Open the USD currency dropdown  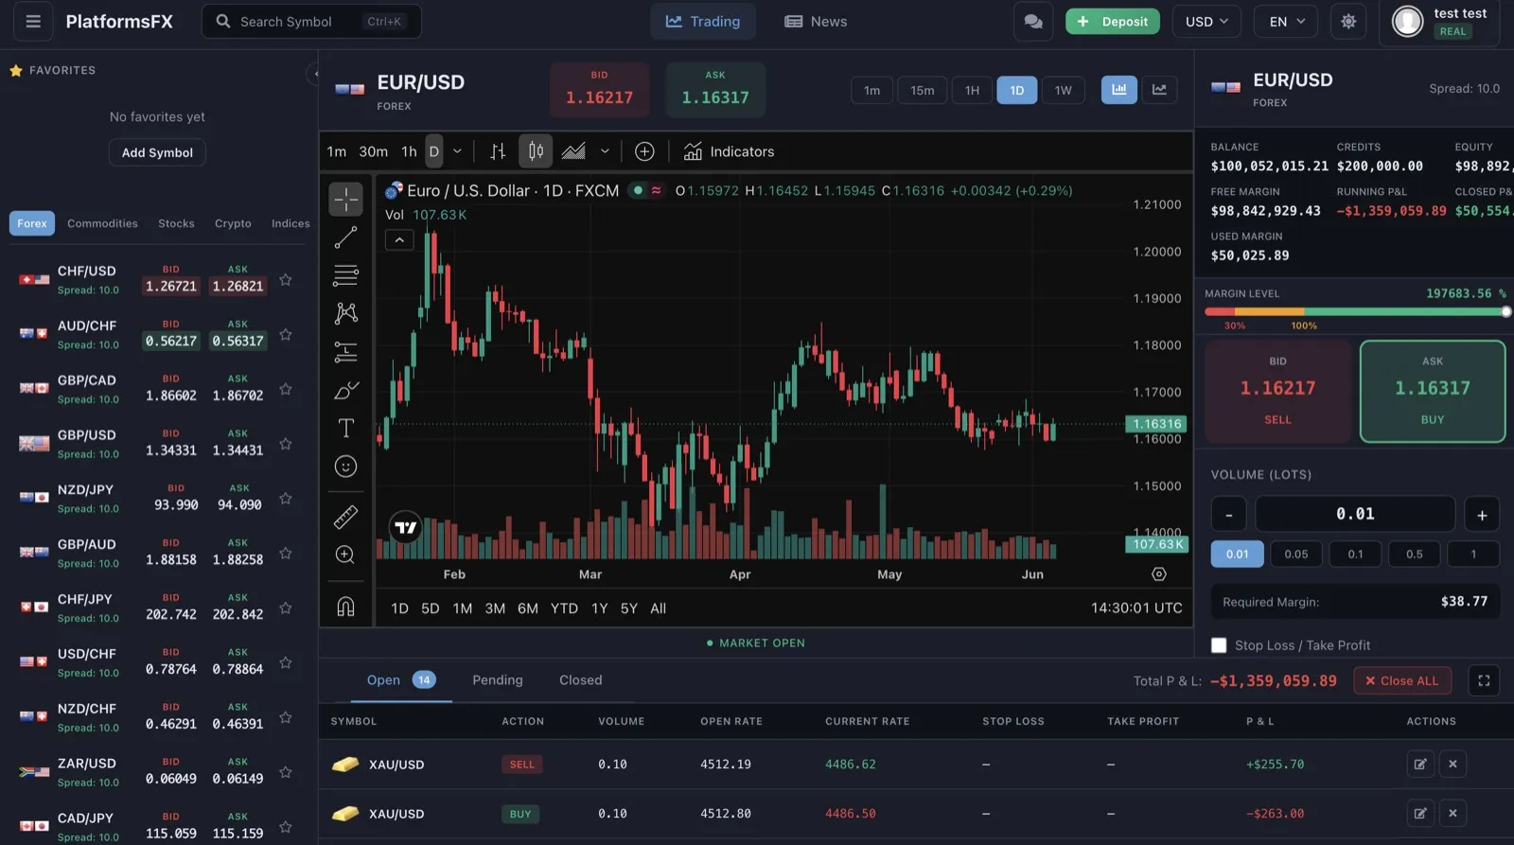1206,21
